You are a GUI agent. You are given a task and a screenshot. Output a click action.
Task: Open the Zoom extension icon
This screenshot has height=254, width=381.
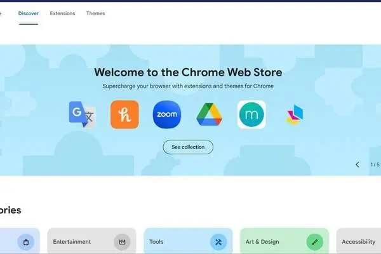167,114
